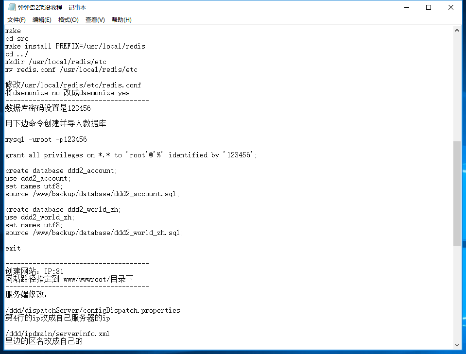Click the line "create database ddd2_account;"
The height and width of the screenshot is (354, 466).
coord(61,170)
